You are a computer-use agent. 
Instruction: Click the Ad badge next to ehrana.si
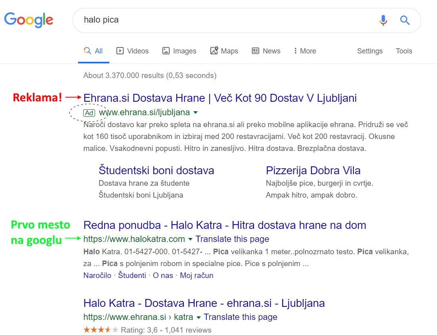pos(89,113)
